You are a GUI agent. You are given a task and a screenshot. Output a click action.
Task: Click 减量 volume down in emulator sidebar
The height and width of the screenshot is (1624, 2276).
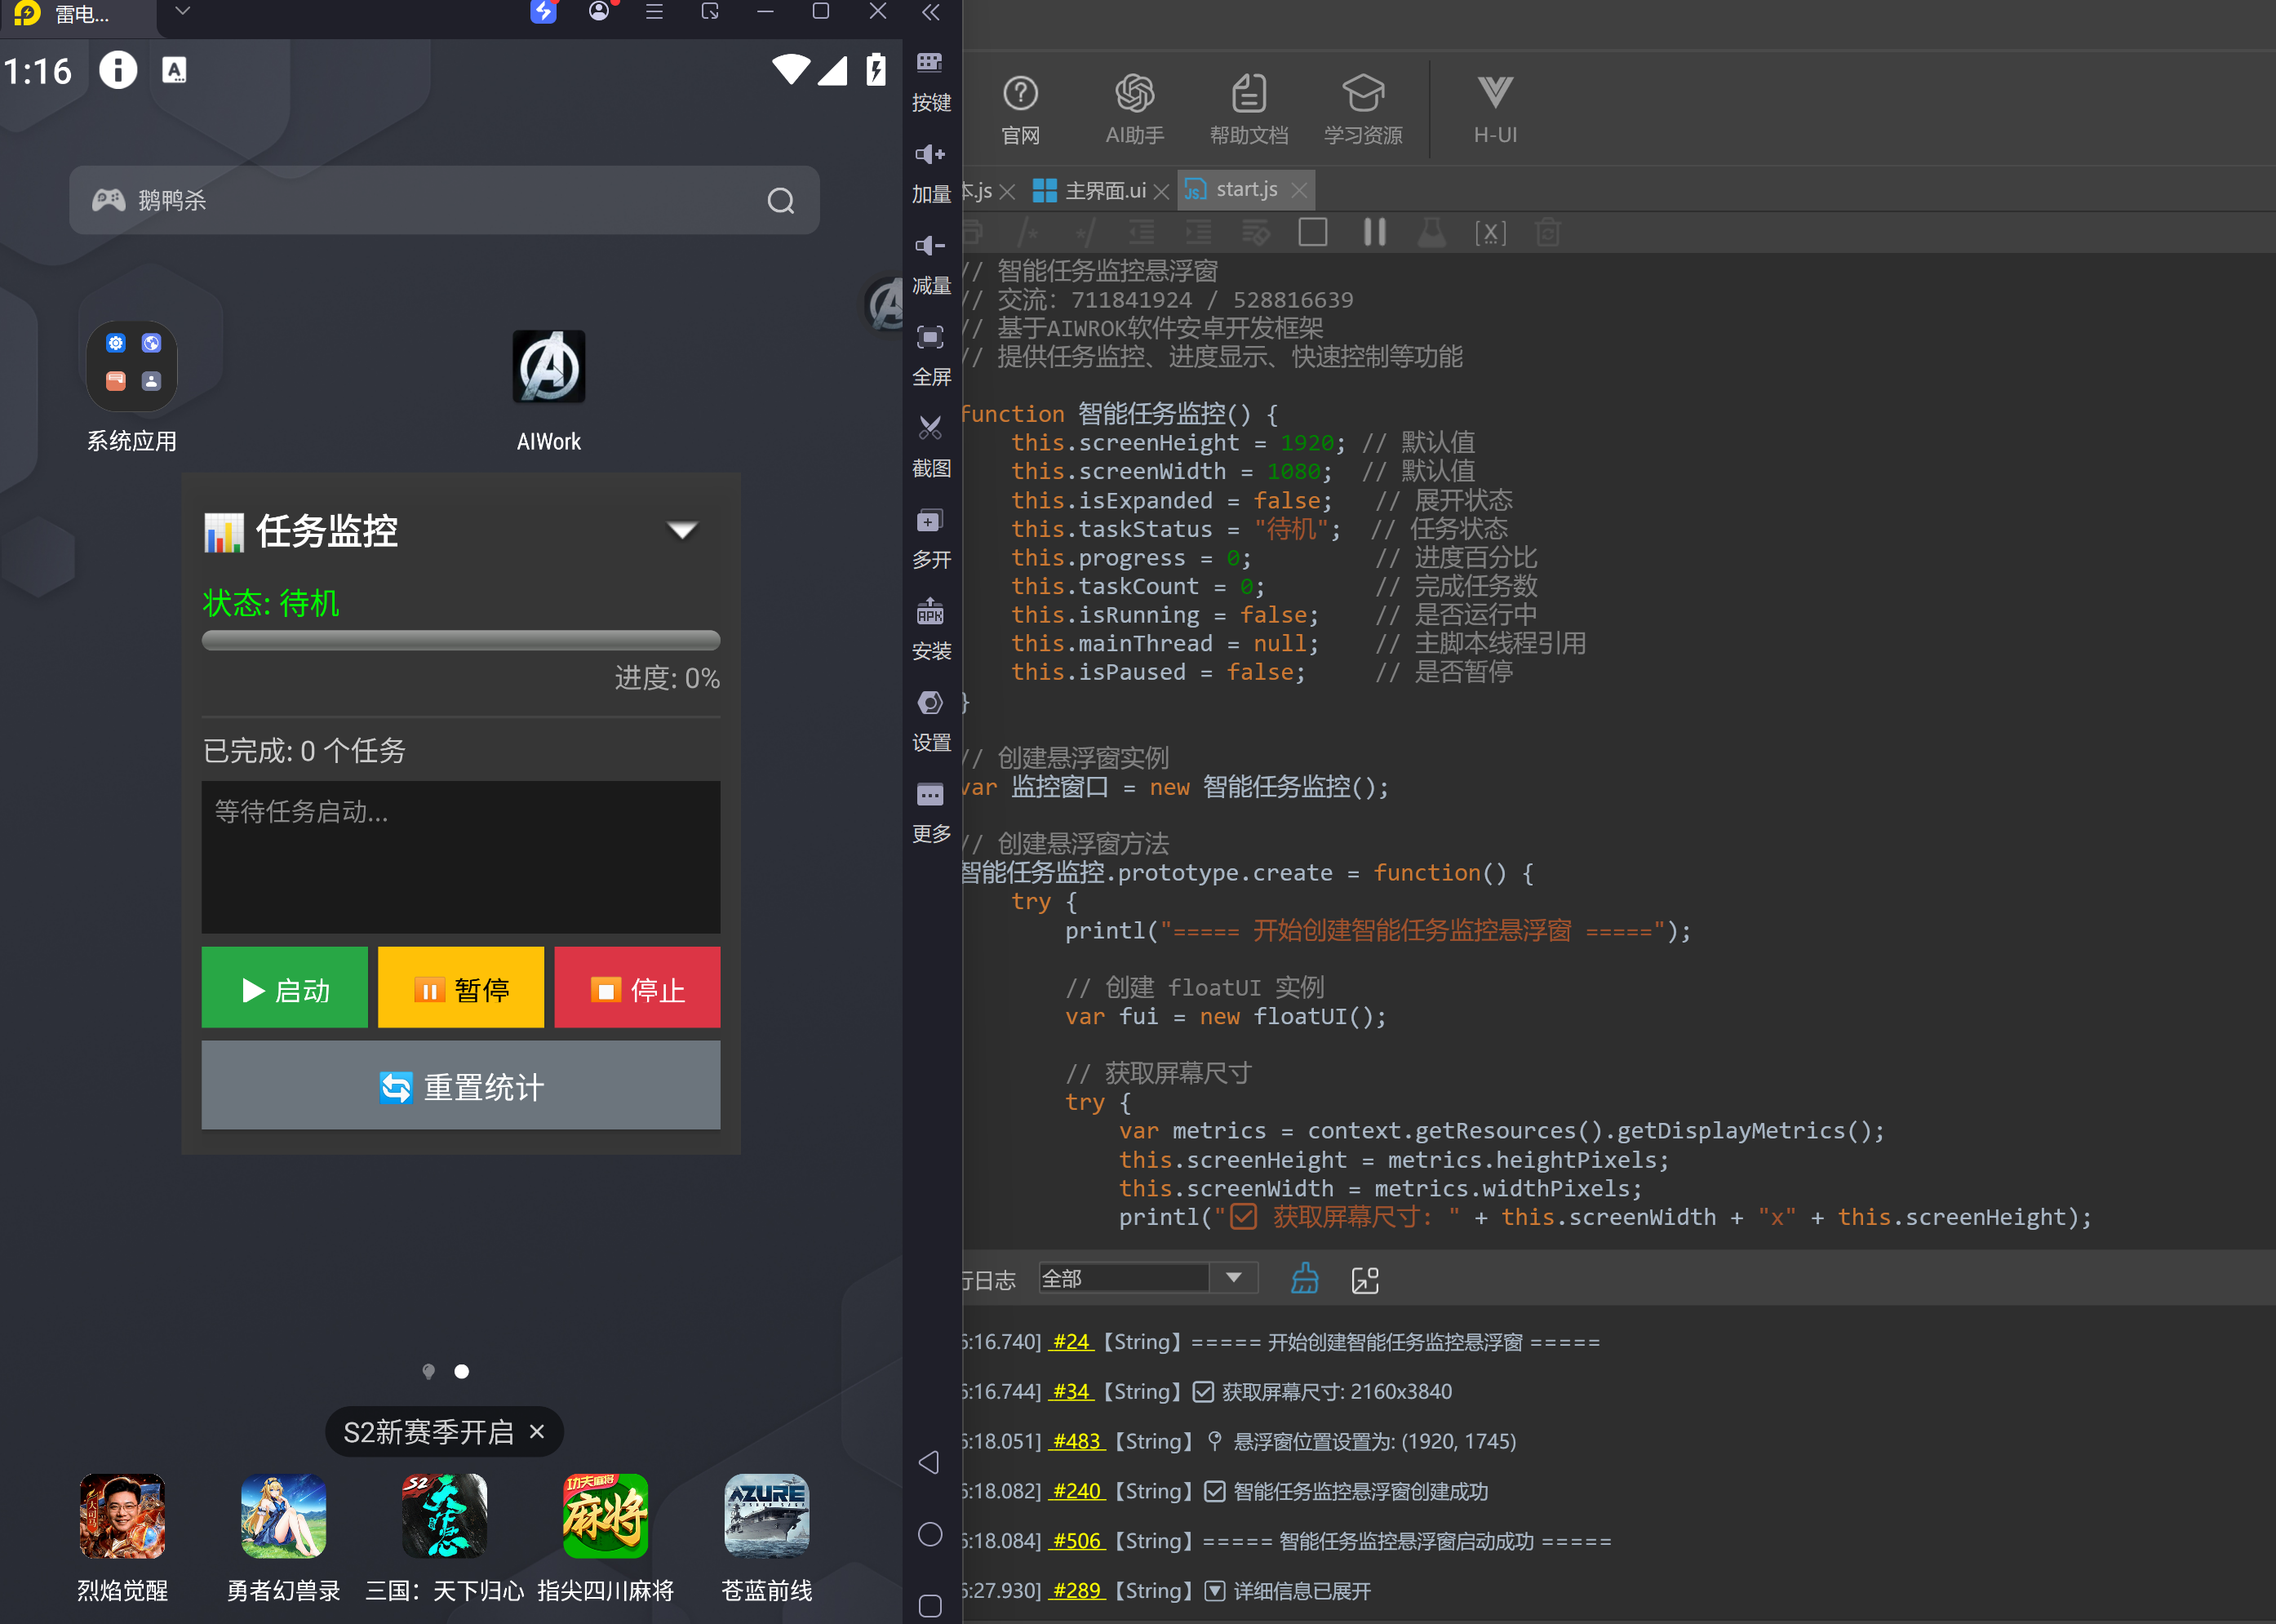(x=930, y=264)
